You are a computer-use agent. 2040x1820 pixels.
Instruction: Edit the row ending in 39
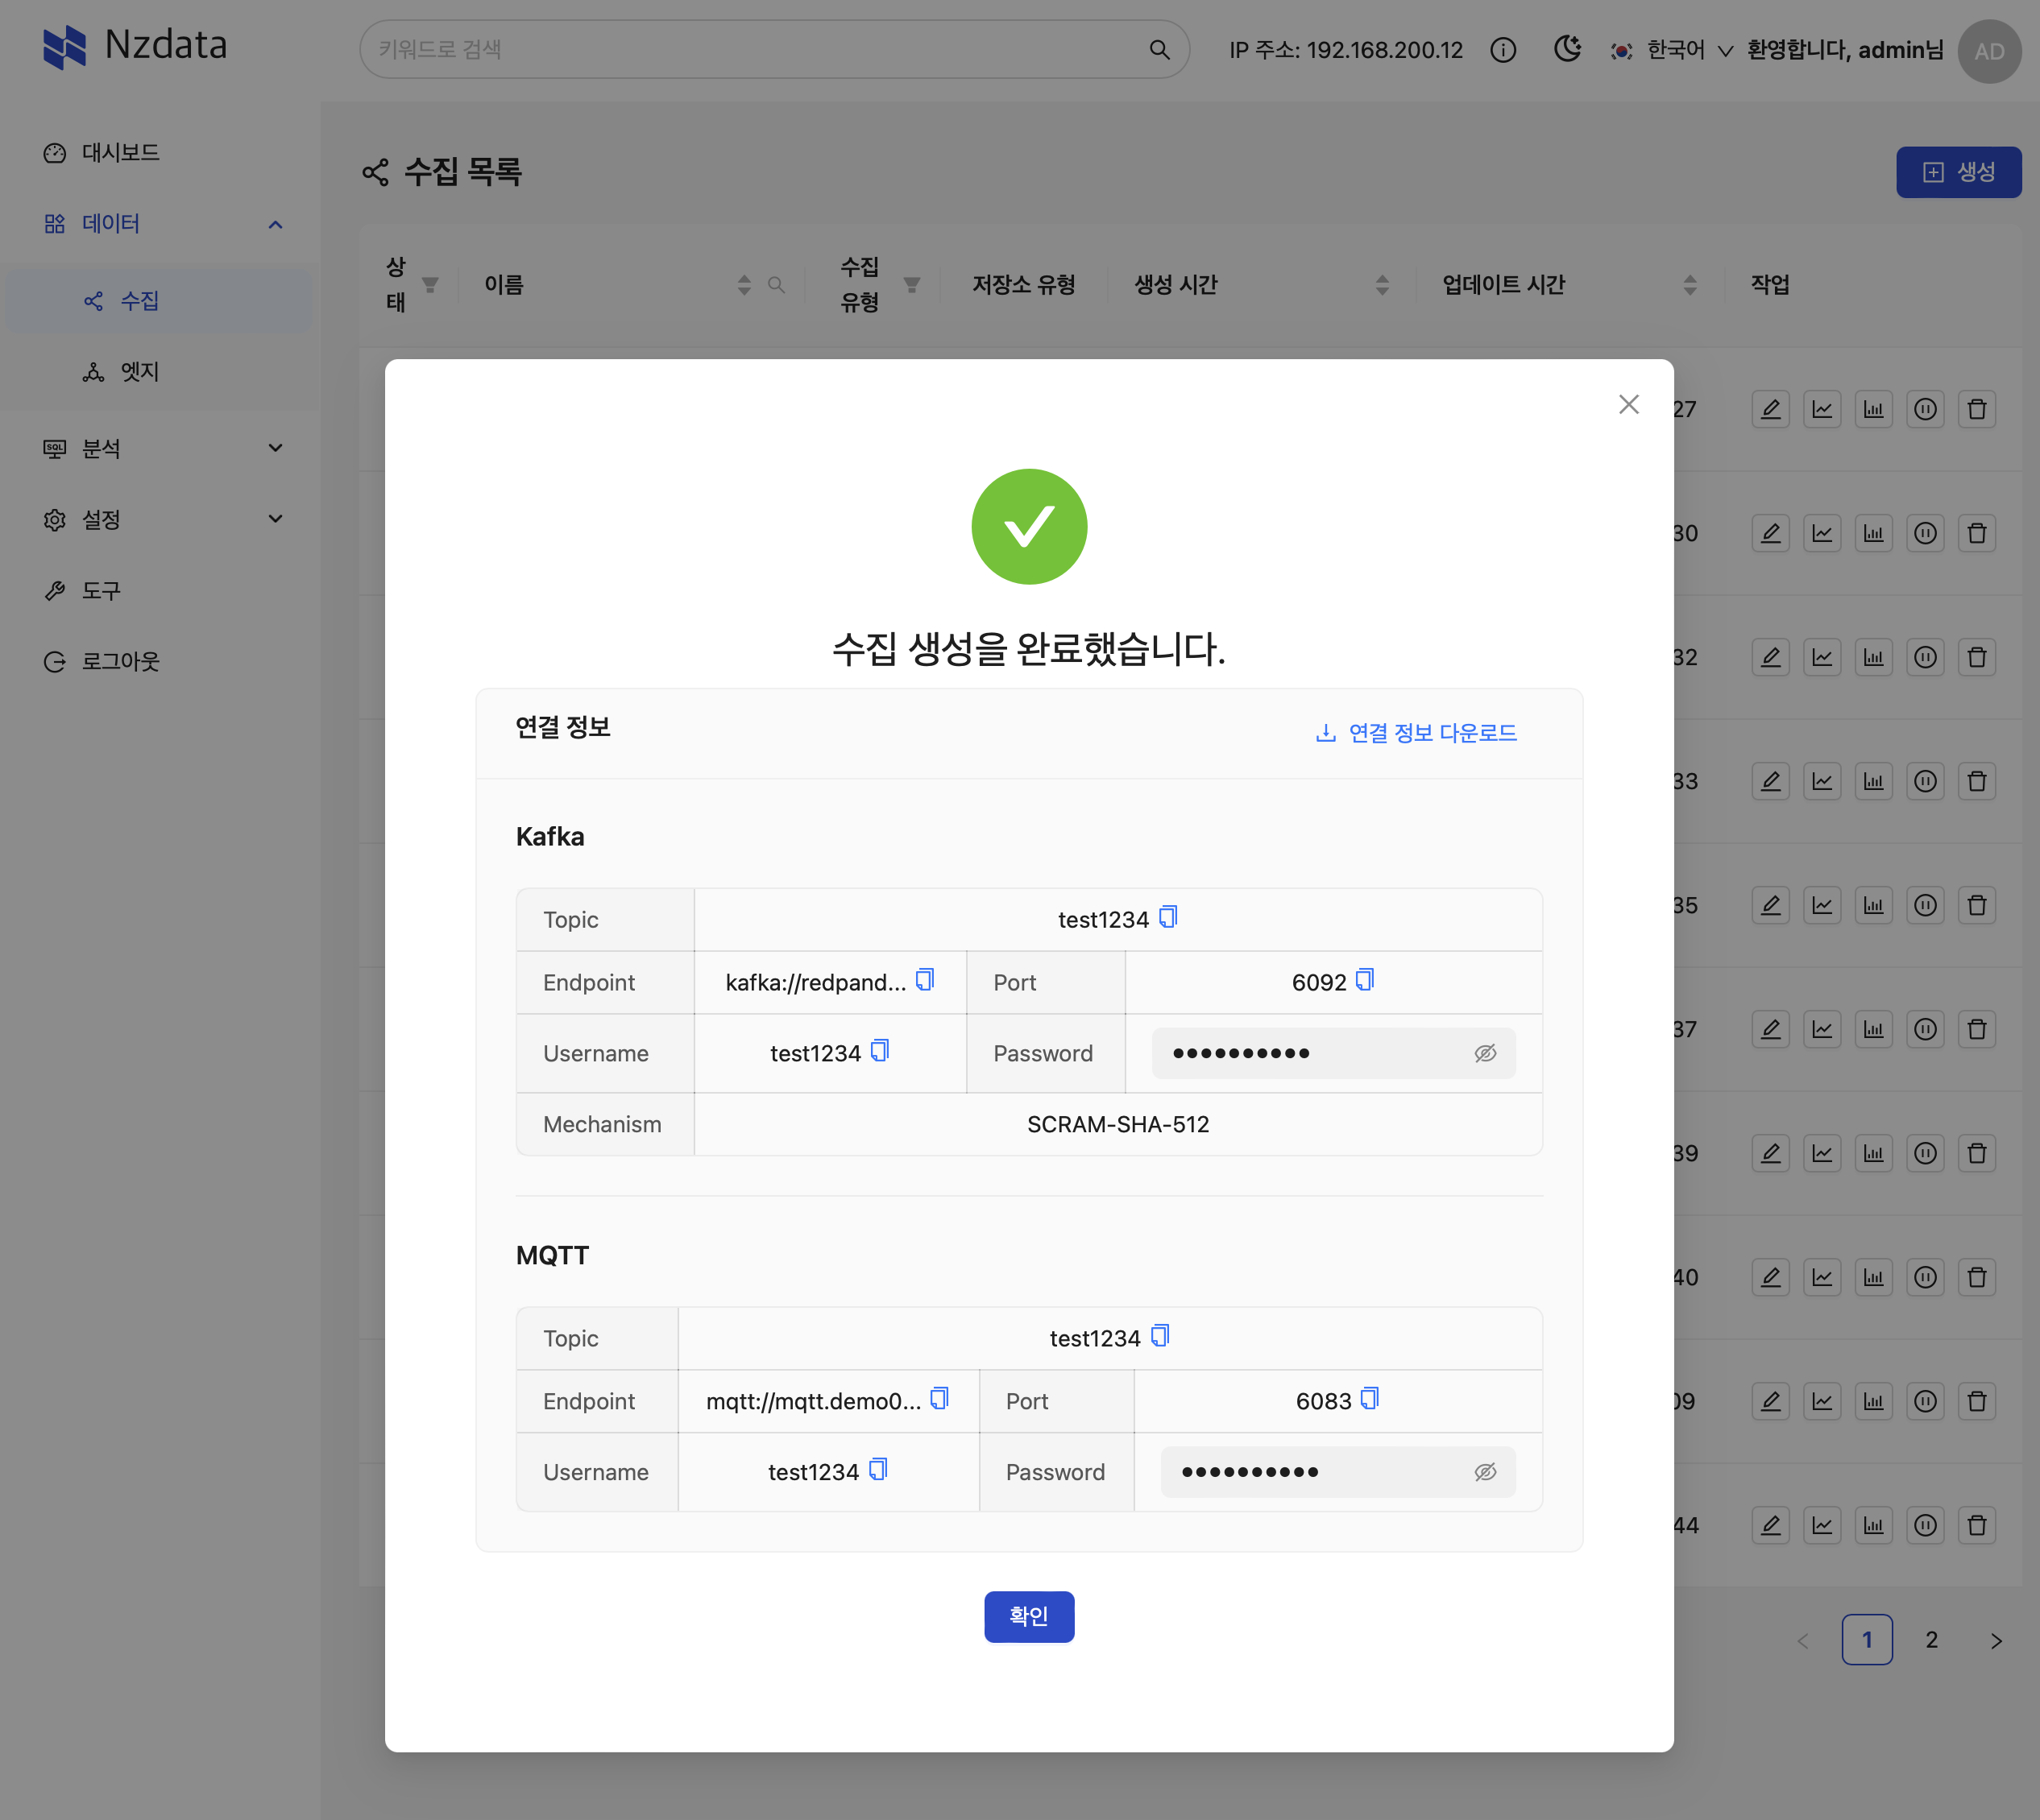[1771, 1153]
